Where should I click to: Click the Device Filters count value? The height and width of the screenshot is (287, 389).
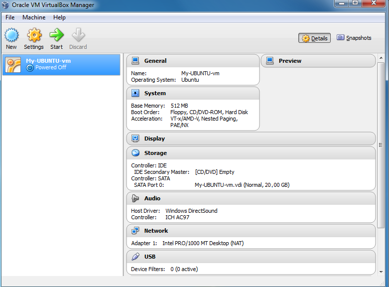pyautogui.click(x=184, y=269)
